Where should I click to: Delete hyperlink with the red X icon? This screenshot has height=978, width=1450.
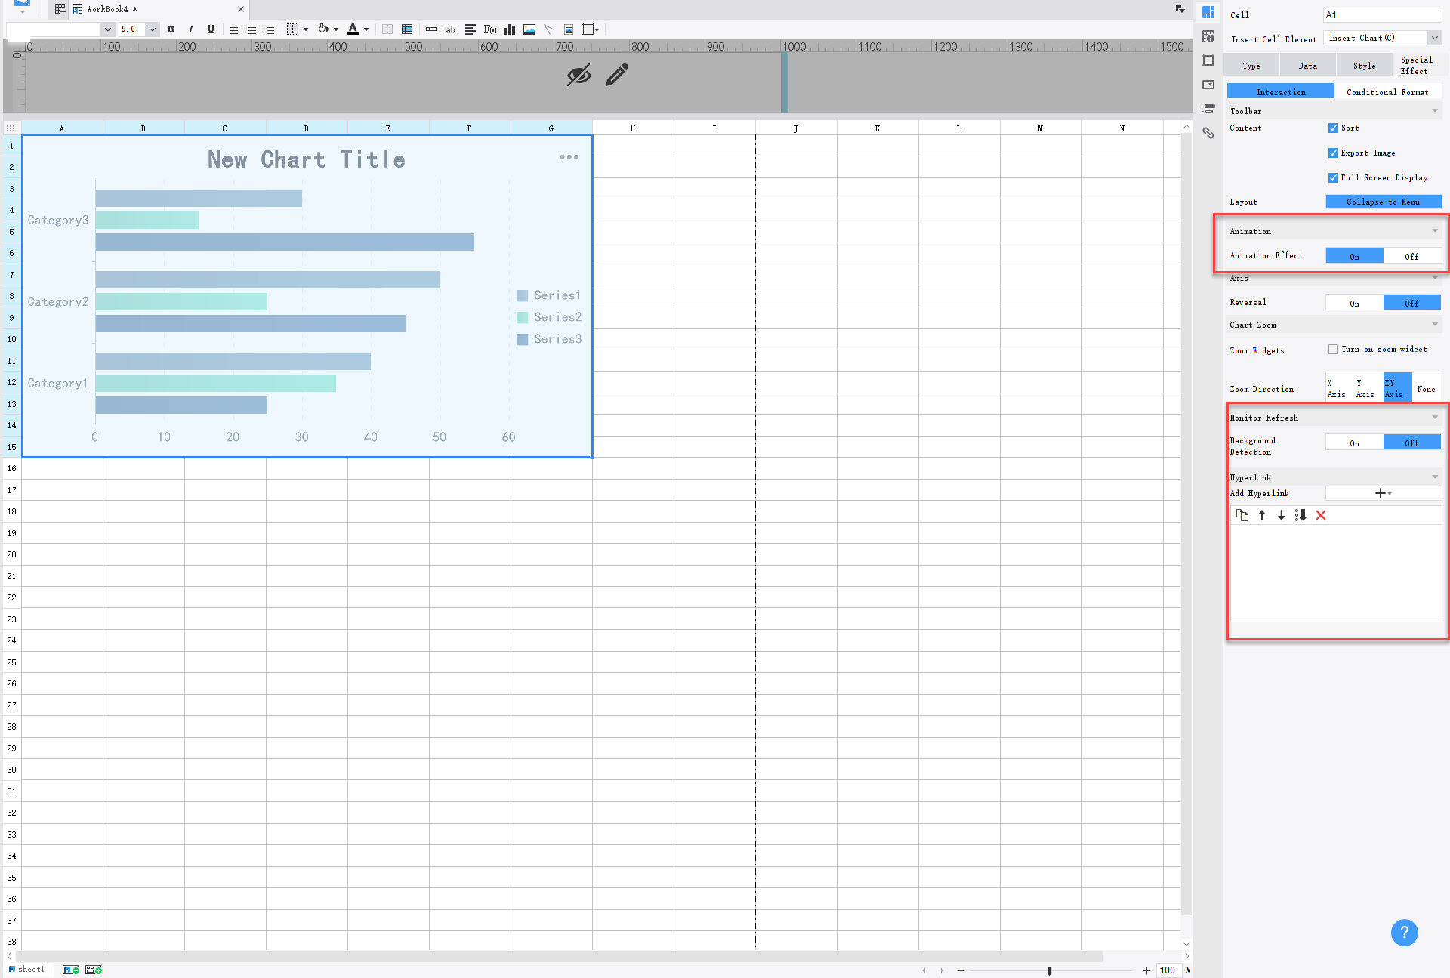tap(1321, 515)
